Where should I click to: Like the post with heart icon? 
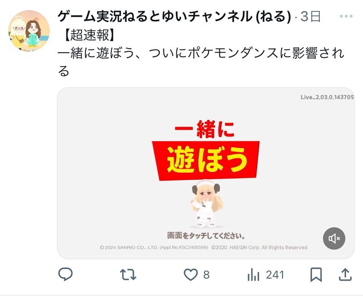191,275
